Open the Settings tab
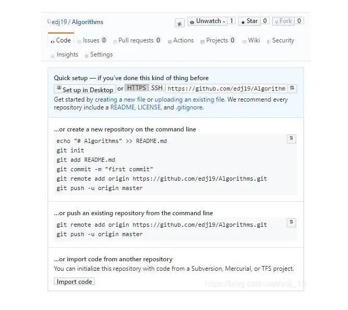The image size is (348, 310). [x=99, y=54]
